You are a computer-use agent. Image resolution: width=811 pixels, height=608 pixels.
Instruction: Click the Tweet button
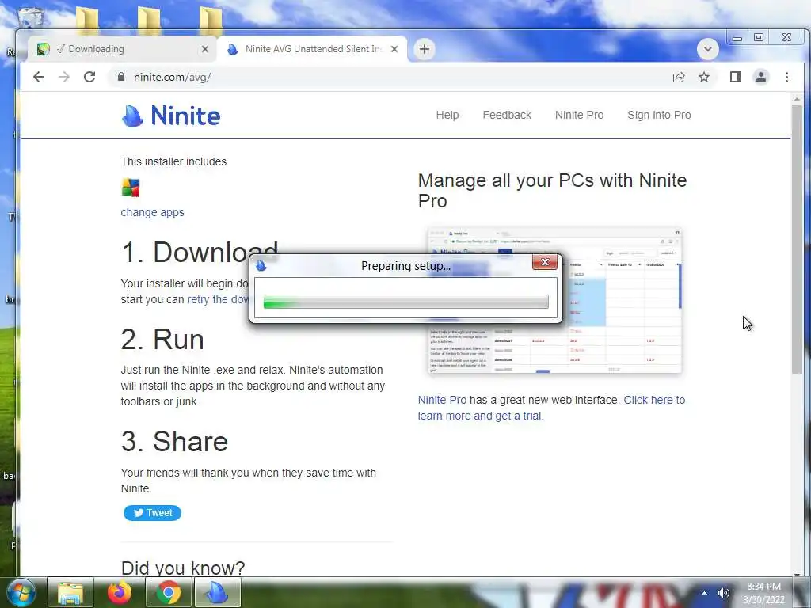click(152, 513)
